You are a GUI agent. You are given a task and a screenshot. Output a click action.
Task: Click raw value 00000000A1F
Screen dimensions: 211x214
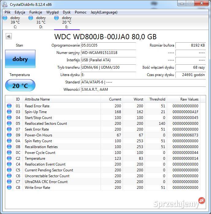click(x=185, y=112)
